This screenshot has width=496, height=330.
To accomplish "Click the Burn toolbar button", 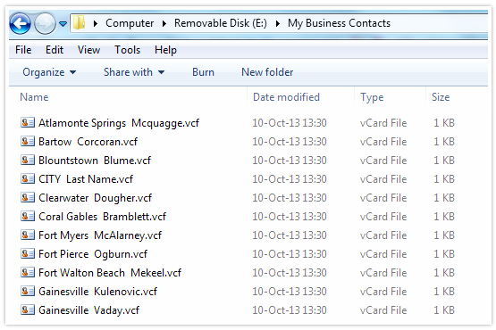I will coord(203,72).
